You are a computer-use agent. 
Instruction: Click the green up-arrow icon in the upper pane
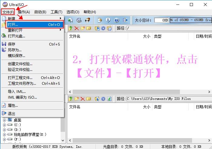click(71, 28)
